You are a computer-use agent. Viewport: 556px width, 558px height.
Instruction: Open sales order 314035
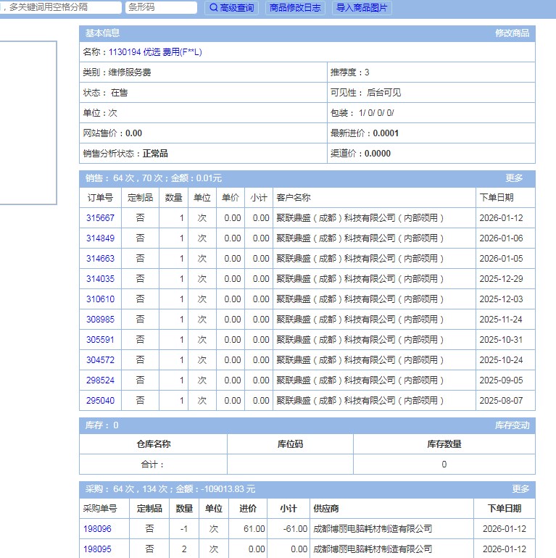pos(100,279)
